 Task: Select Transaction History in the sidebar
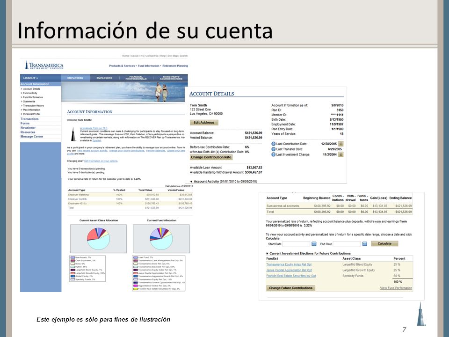pos(34,105)
